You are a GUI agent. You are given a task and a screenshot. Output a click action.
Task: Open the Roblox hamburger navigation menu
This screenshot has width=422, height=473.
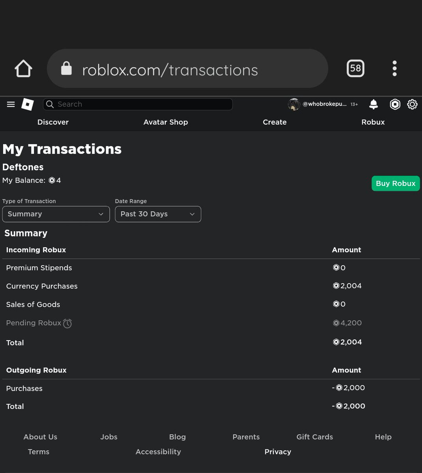[11, 104]
